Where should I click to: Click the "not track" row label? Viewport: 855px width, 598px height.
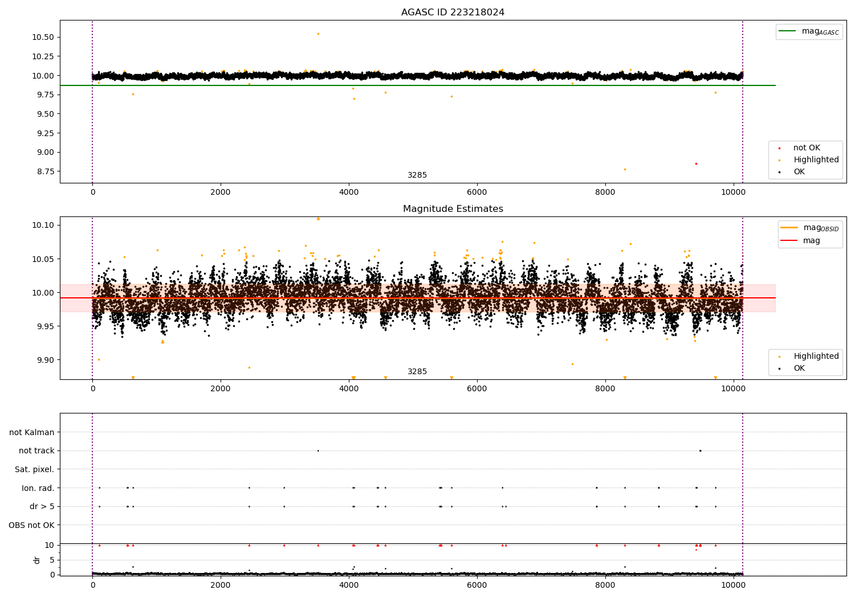pos(36,450)
